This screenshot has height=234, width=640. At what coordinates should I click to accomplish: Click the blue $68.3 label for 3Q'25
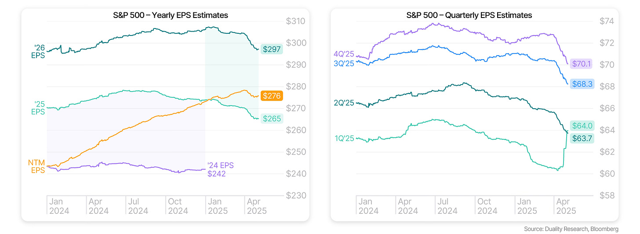(582, 84)
